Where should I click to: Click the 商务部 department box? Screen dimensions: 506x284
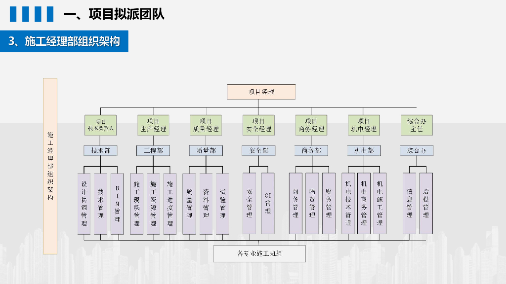point(311,150)
